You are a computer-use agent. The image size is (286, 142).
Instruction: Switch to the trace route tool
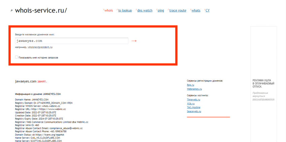tap(178, 10)
